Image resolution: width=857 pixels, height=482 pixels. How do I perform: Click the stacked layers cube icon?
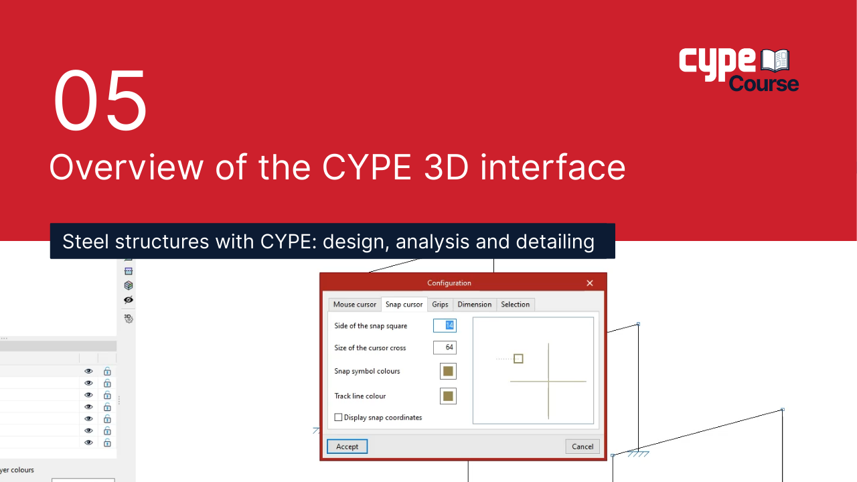[129, 285]
